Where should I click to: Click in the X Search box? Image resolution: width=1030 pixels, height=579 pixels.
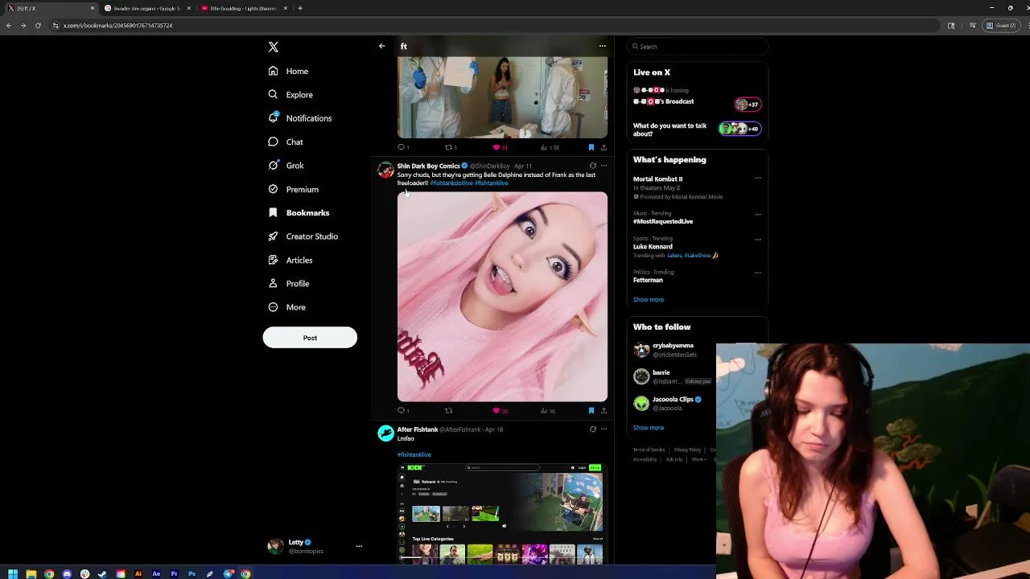[697, 47]
